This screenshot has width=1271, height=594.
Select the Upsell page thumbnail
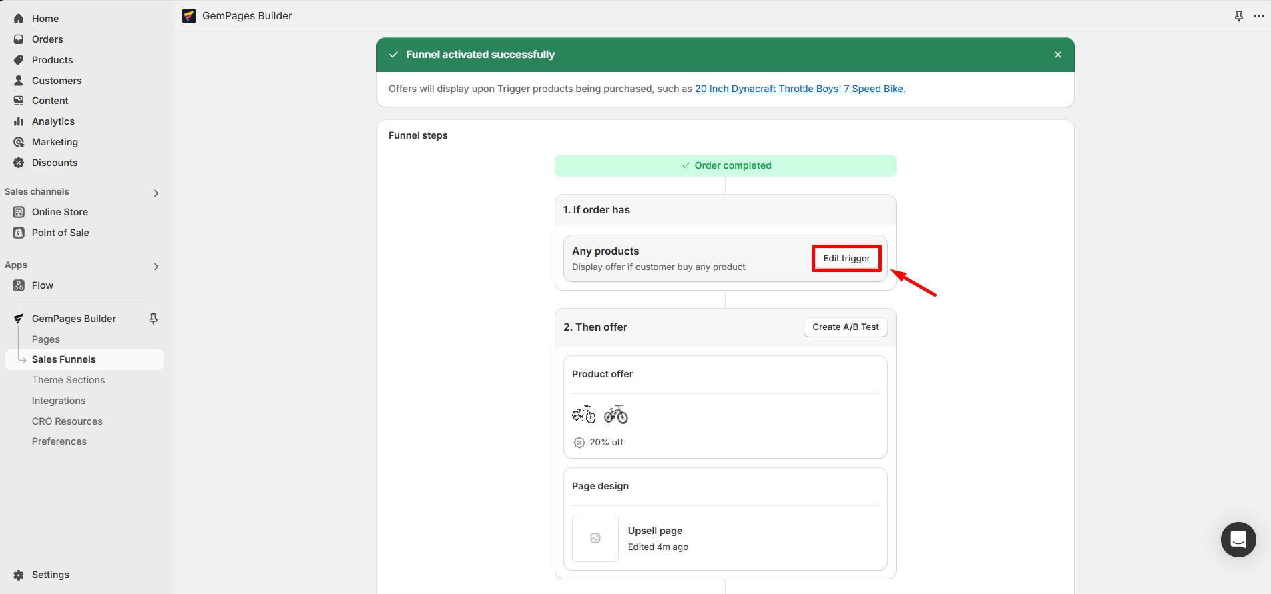(x=595, y=538)
